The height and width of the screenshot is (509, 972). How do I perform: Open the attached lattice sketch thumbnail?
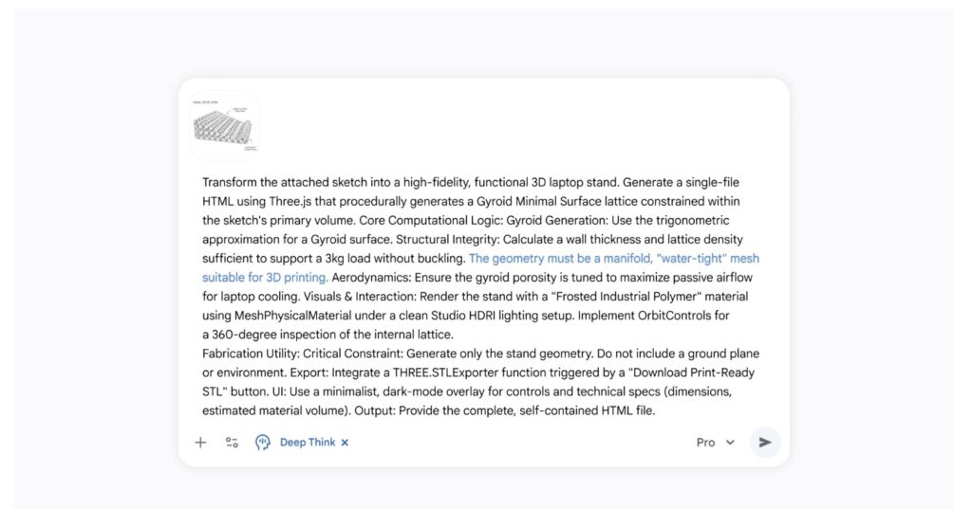224,125
